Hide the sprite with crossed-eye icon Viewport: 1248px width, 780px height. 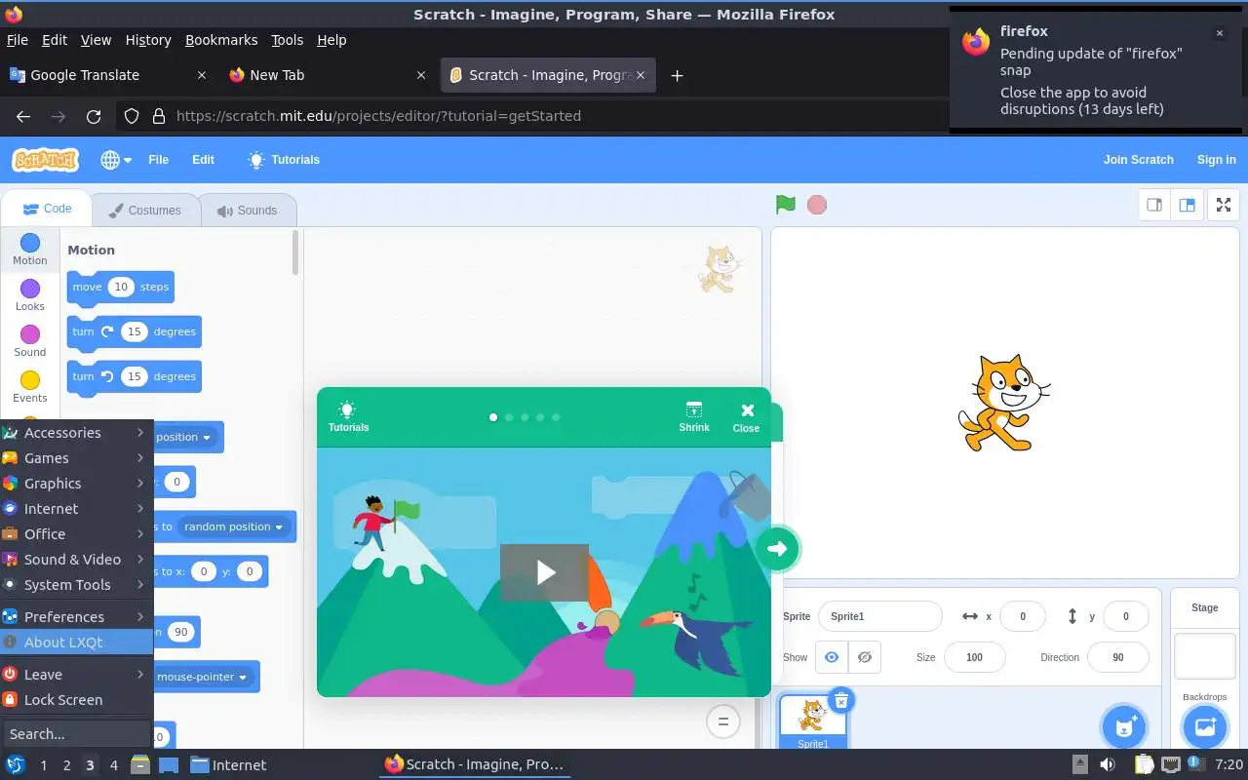click(x=865, y=657)
